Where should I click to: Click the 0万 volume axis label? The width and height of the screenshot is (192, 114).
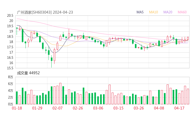(x=11, y=104)
